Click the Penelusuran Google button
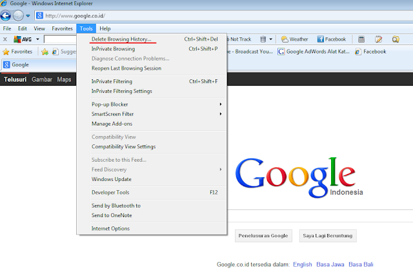 pos(263,236)
